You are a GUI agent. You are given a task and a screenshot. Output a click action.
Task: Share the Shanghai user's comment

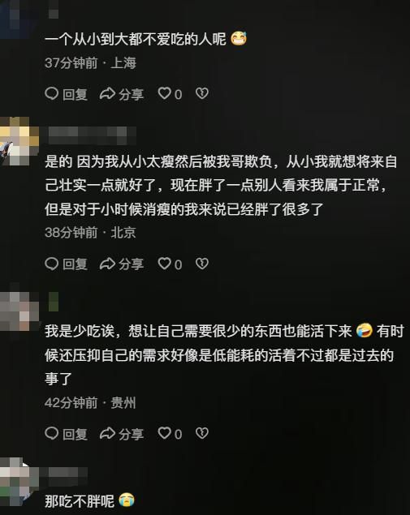tap(122, 94)
